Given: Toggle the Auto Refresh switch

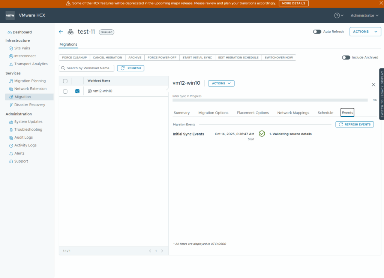Looking at the screenshot, I should [x=317, y=32].
